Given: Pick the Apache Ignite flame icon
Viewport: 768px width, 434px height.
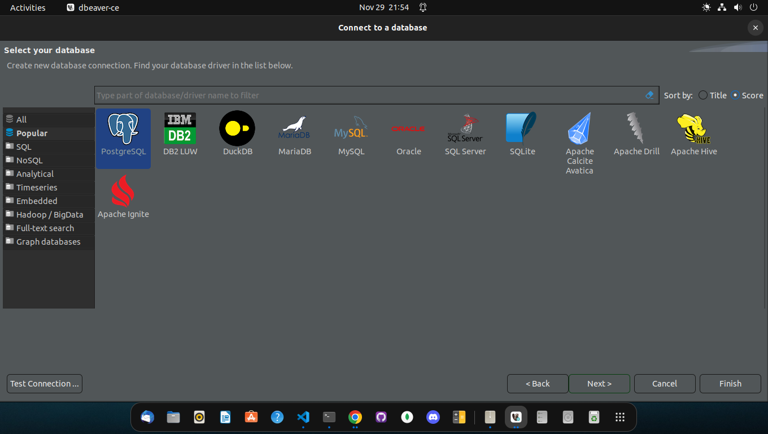Looking at the screenshot, I should [x=123, y=191].
